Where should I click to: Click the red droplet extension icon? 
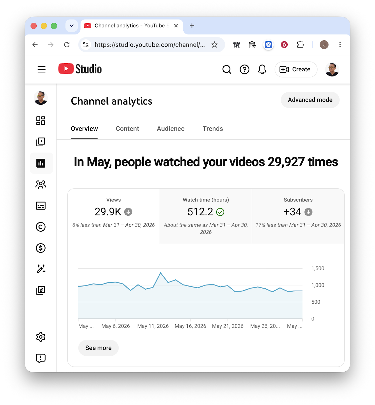tap(284, 45)
